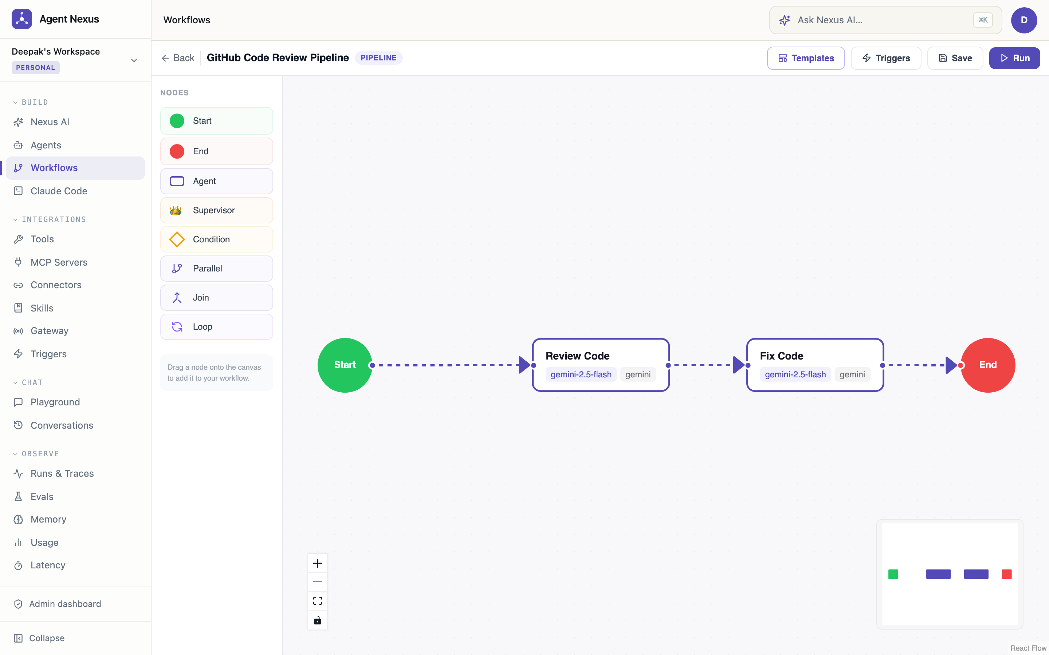This screenshot has width=1049, height=655.
Task: Toggle canvas interactivity lock
Action: [x=317, y=620]
